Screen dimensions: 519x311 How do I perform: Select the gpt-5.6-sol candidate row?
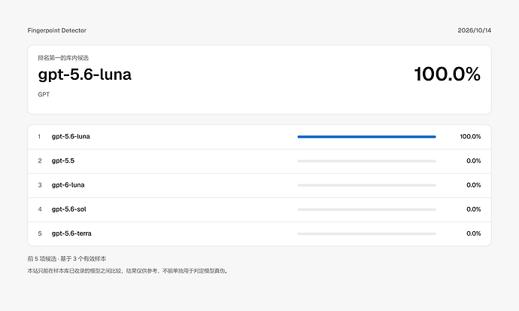click(259, 209)
